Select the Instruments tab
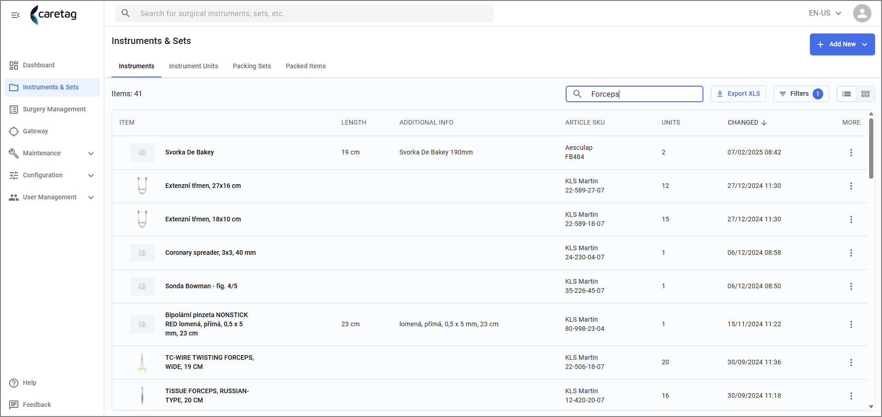Screen dimensions: 882x417 pos(136,66)
